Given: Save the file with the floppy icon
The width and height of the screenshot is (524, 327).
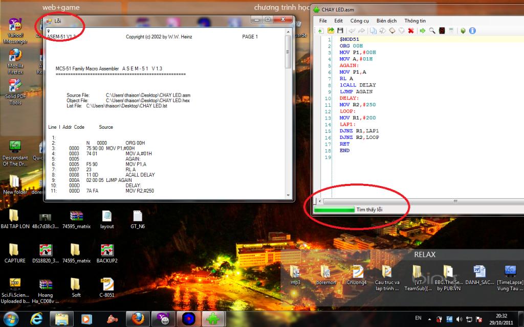Looking at the screenshot, I should (x=340, y=31).
